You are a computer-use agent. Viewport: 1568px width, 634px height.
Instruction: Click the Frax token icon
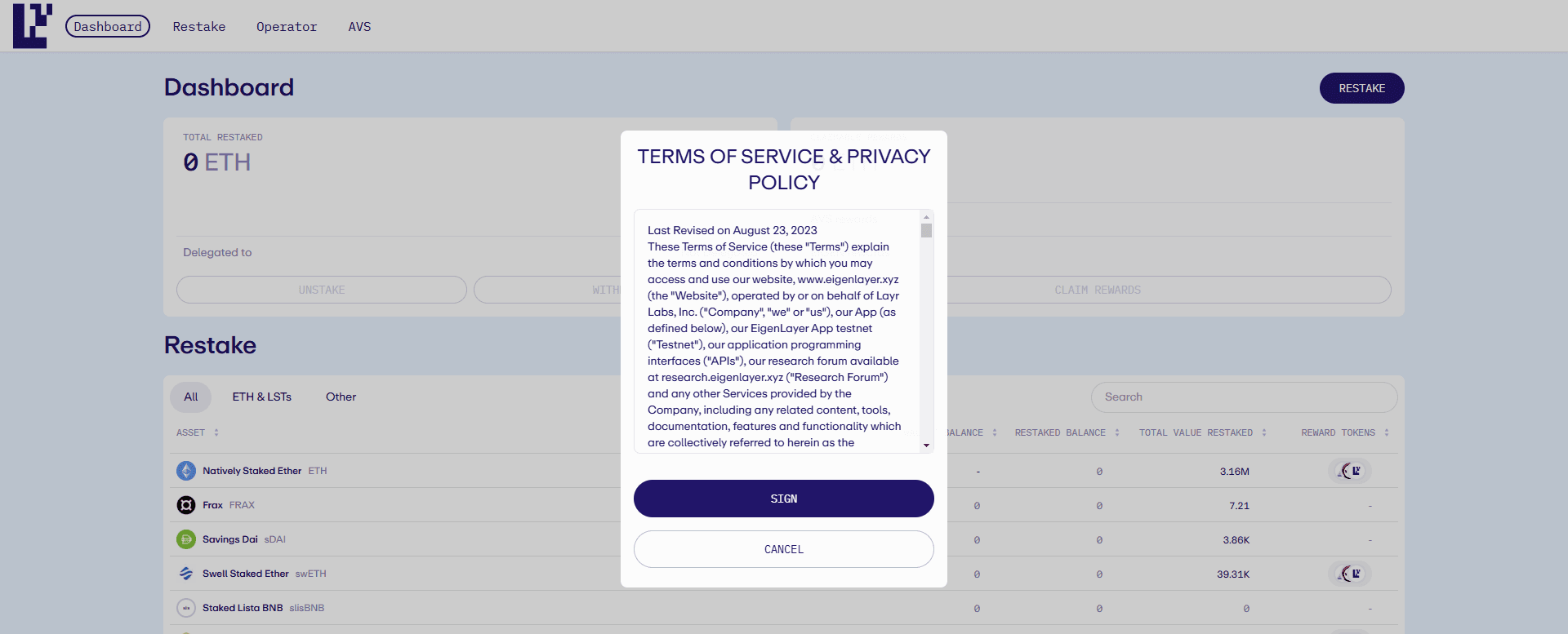tap(186, 505)
